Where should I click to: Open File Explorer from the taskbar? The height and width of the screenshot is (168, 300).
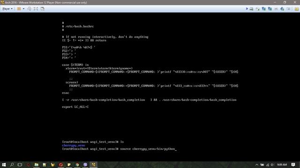tap(37, 165)
